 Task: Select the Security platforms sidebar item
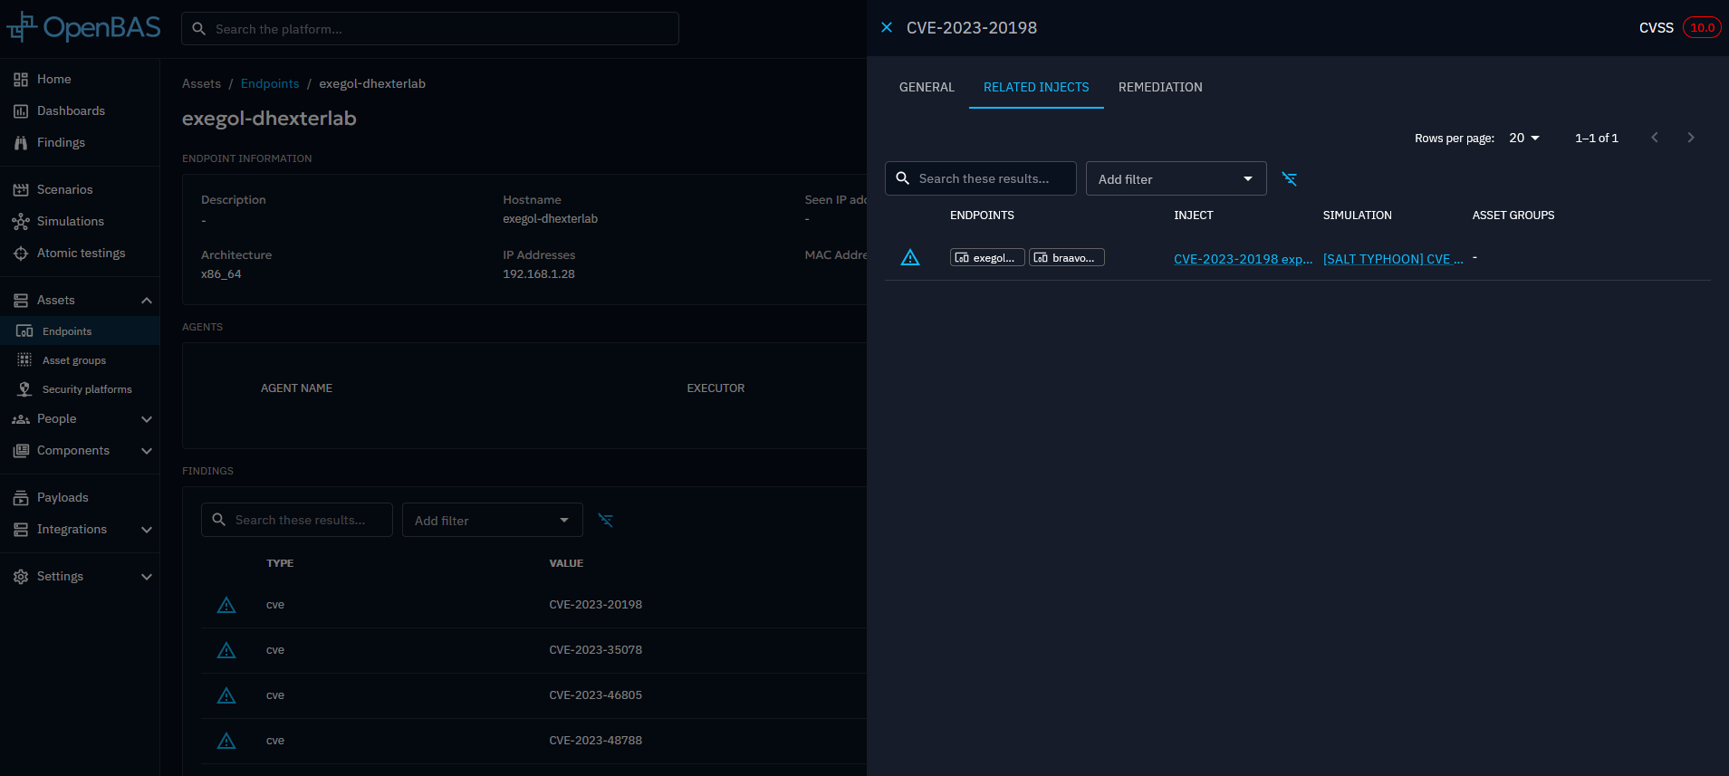86,389
